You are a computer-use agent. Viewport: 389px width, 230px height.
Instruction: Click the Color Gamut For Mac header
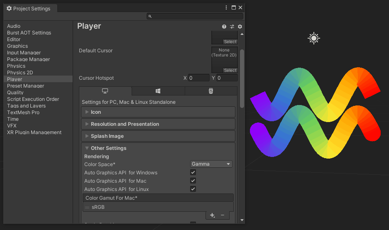(158, 198)
